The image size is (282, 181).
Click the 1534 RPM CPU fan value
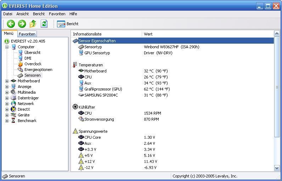point(152,113)
